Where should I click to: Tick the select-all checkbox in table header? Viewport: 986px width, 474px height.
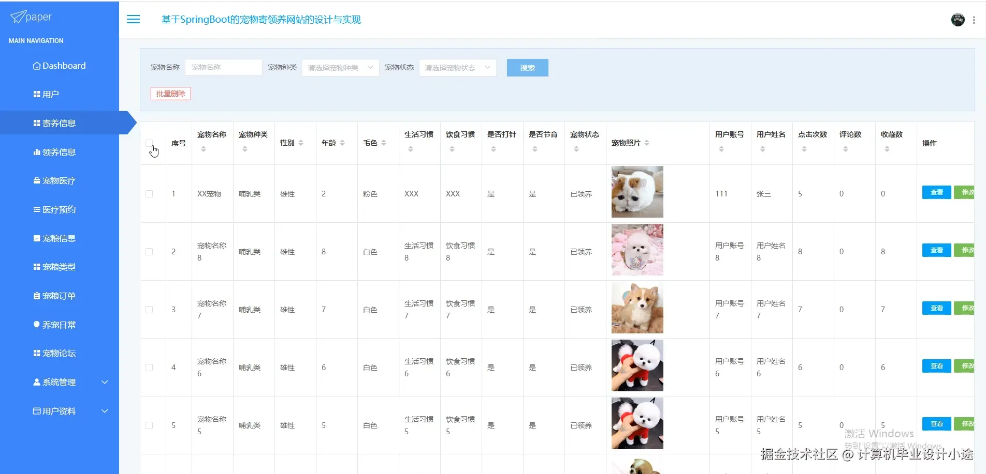tap(149, 143)
